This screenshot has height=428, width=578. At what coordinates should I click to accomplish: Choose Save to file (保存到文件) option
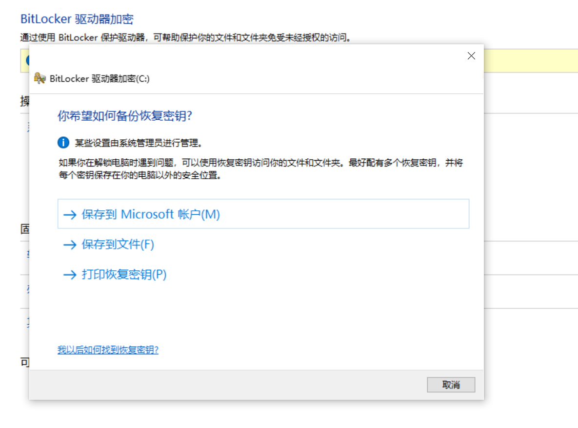(118, 244)
